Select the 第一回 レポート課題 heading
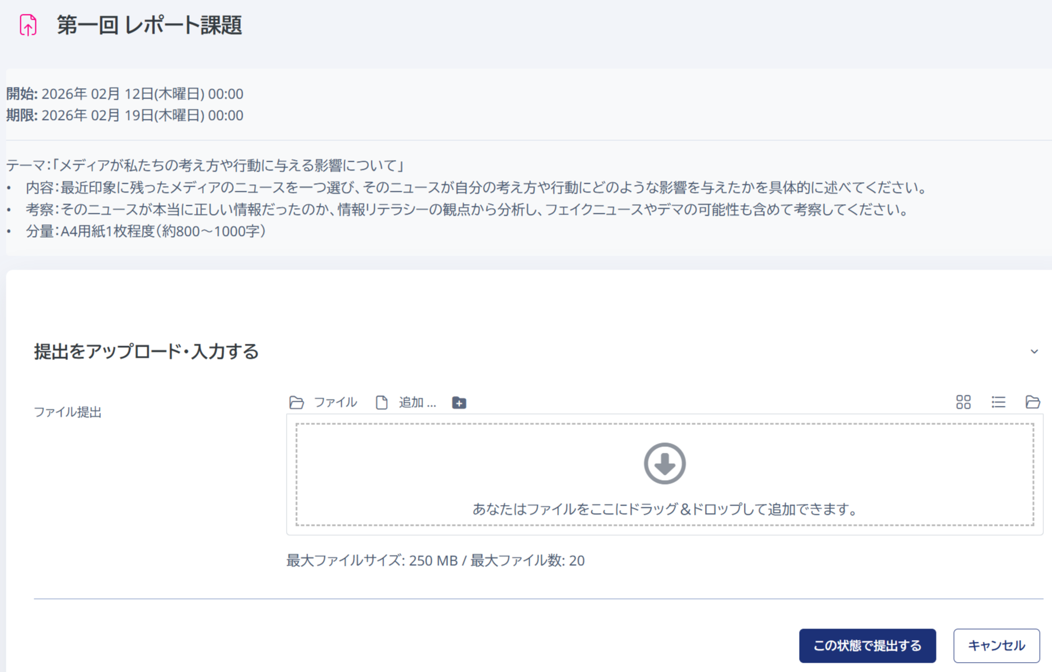The height and width of the screenshot is (672, 1052). [150, 26]
